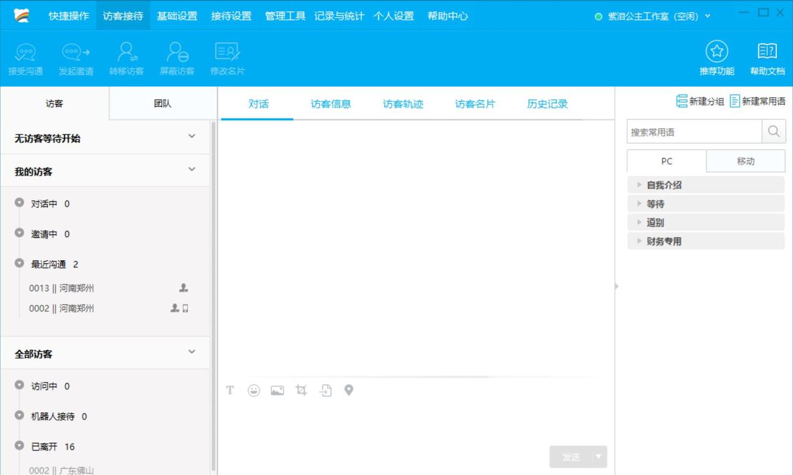Select the screenshot capture tool icon

click(x=301, y=390)
